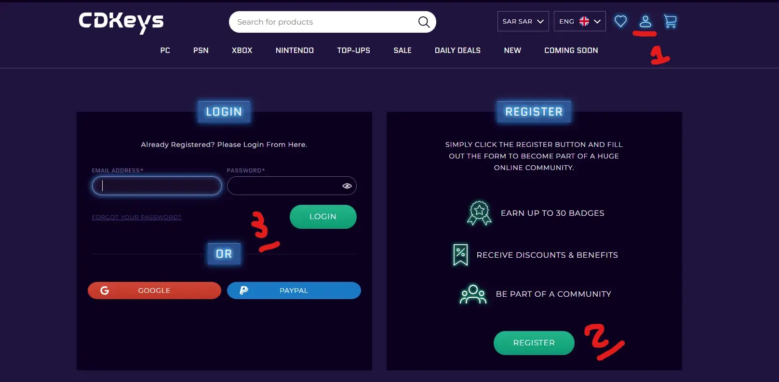The width and height of the screenshot is (779, 382).
Task: Open the Daily Deals menu item
Action: (x=457, y=51)
